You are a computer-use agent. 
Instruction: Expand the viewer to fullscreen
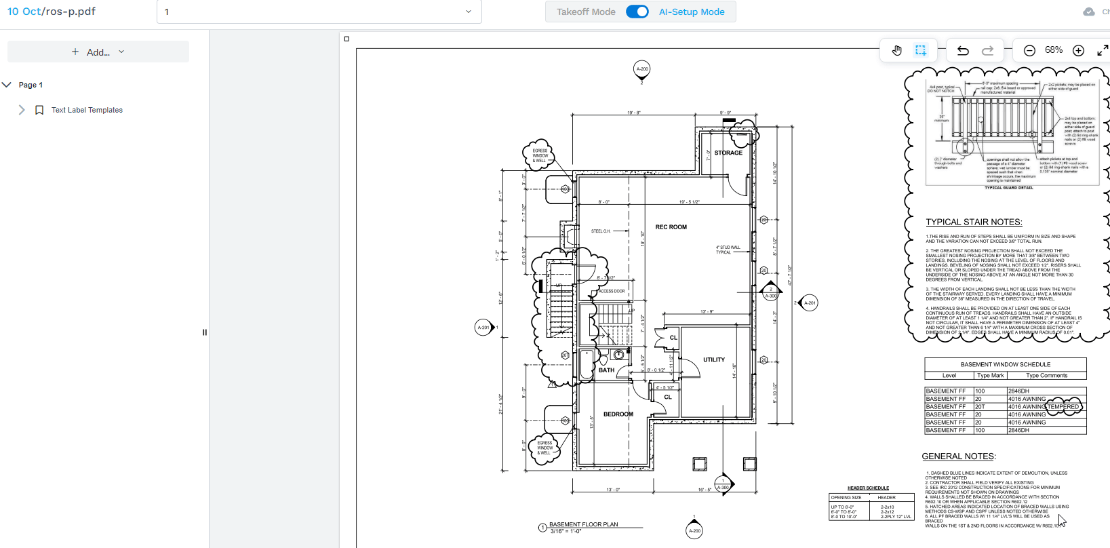tap(1103, 50)
